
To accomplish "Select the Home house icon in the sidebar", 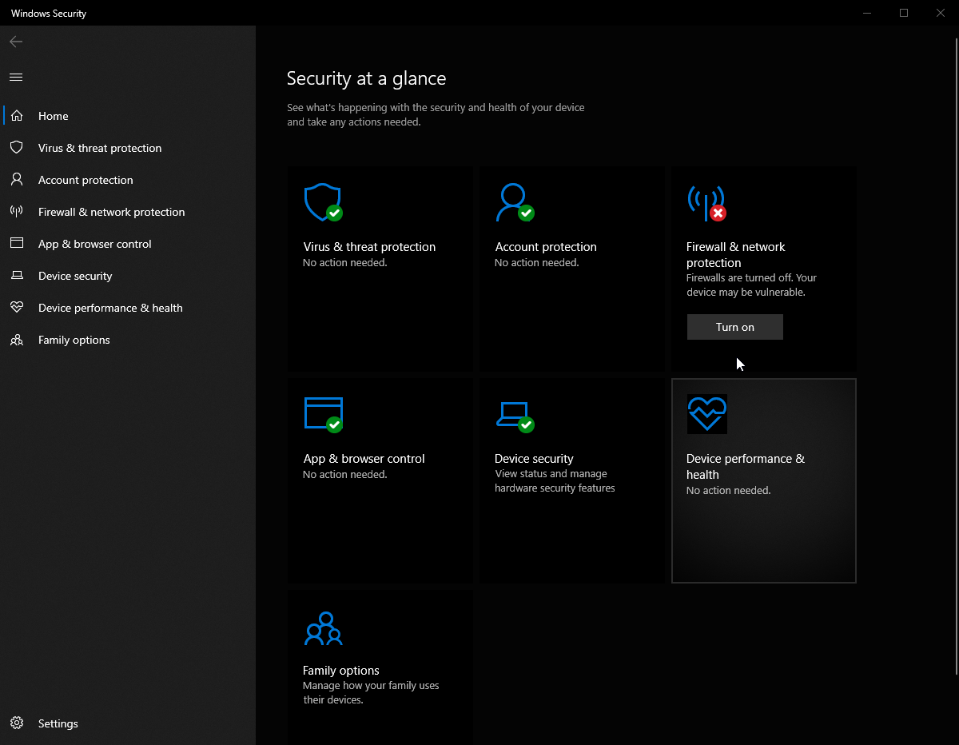I will 16,116.
